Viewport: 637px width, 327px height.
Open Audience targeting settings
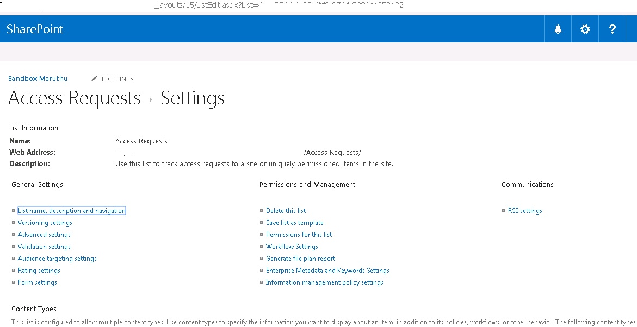tap(57, 258)
